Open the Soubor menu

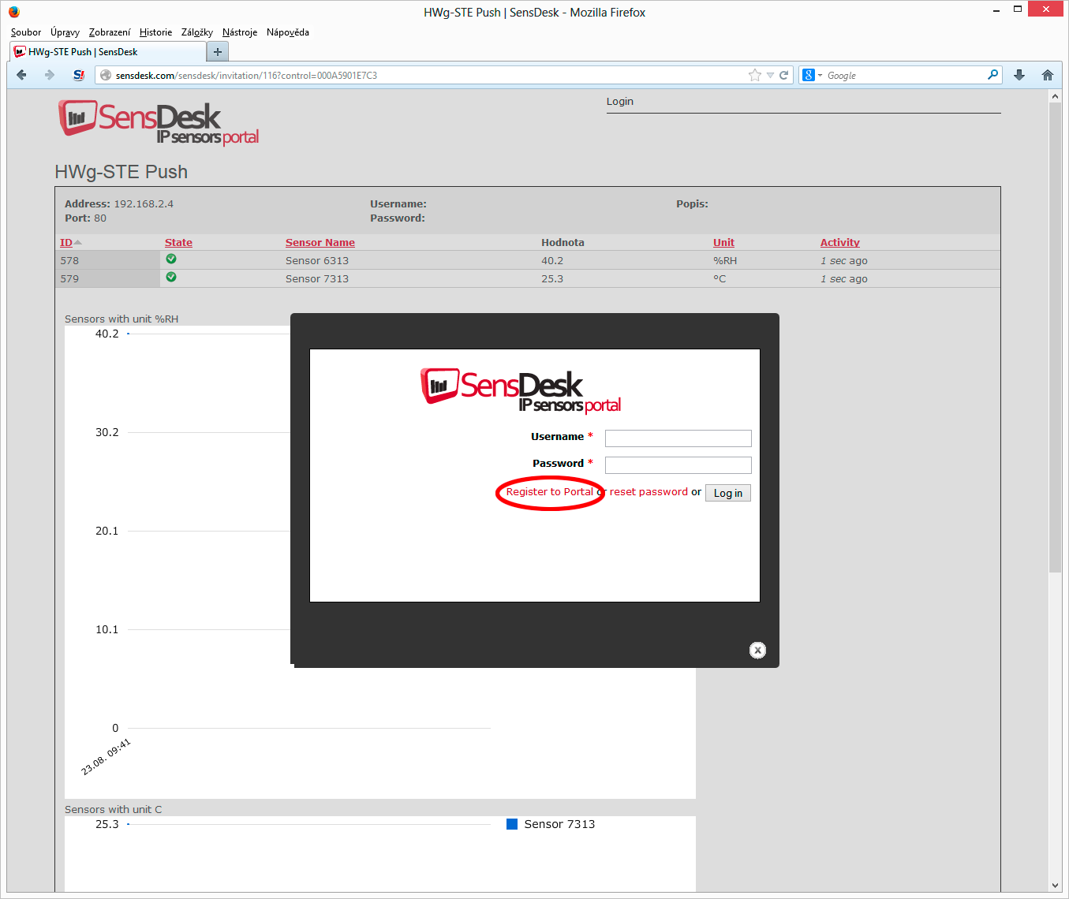pyautogui.click(x=26, y=32)
